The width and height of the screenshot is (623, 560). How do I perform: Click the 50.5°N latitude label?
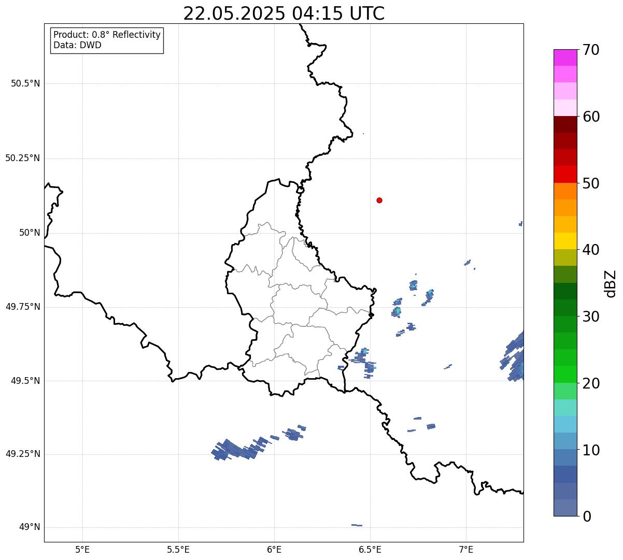click(25, 83)
